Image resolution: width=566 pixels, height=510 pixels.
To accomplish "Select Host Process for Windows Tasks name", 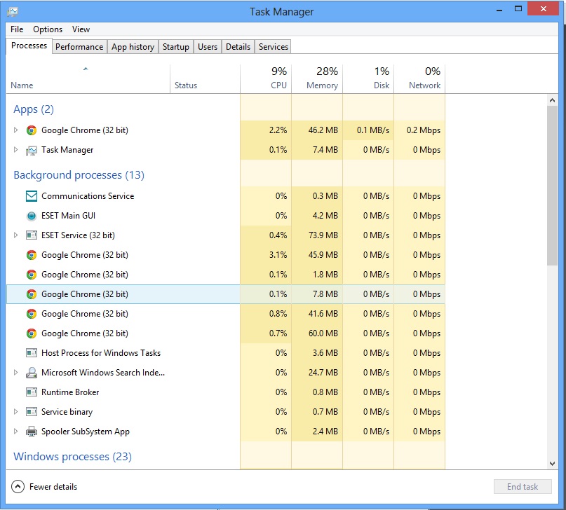I will pos(101,353).
